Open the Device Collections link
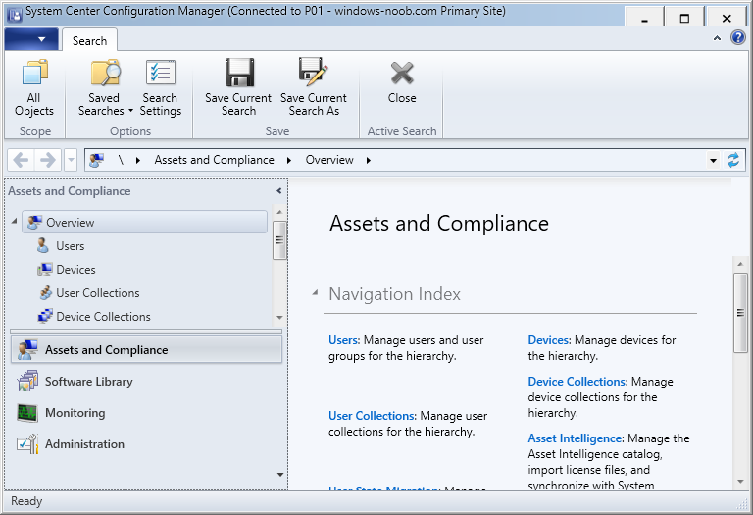This screenshot has height=515, width=753. [x=577, y=382]
